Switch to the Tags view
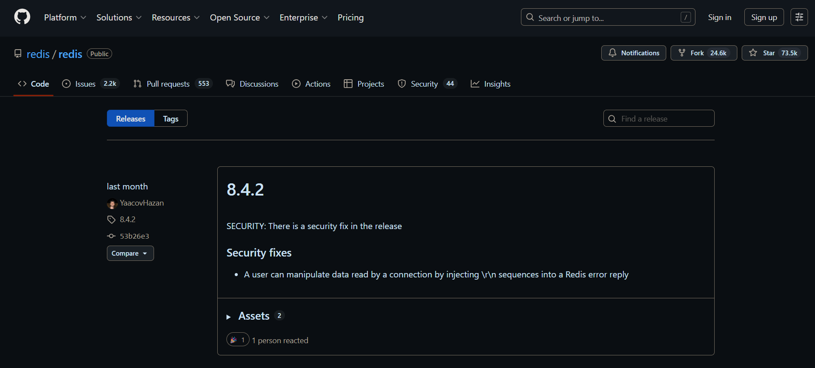The width and height of the screenshot is (815, 368). (x=171, y=118)
